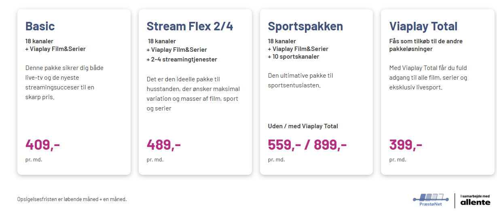Click the Stream Flex description paragraph
The height and width of the screenshot is (214, 497).
tap(193, 93)
